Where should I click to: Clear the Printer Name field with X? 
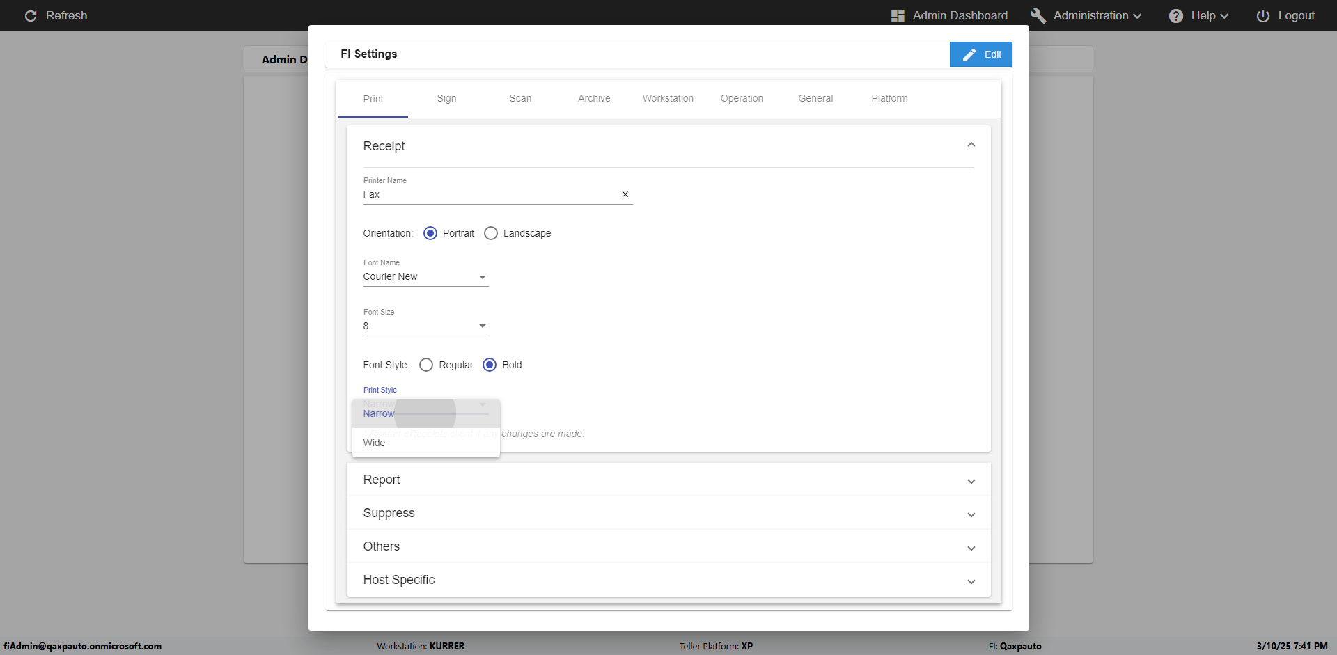coord(625,194)
